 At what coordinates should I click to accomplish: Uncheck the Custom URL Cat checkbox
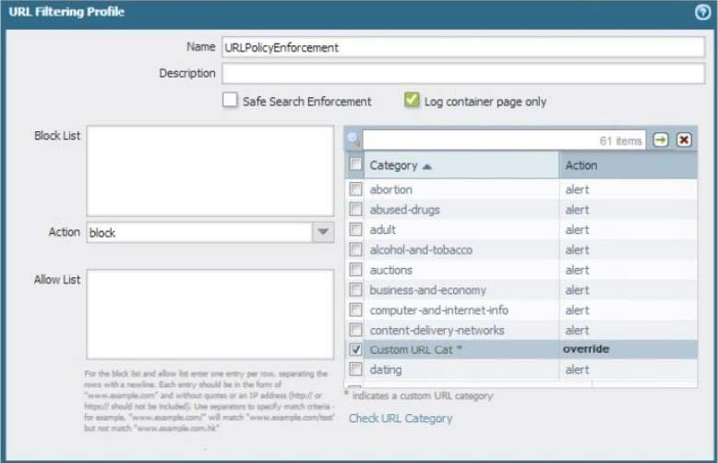[x=355, y=349]
